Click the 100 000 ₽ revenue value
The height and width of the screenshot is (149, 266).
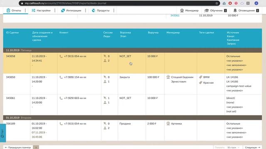coord(153,77)
